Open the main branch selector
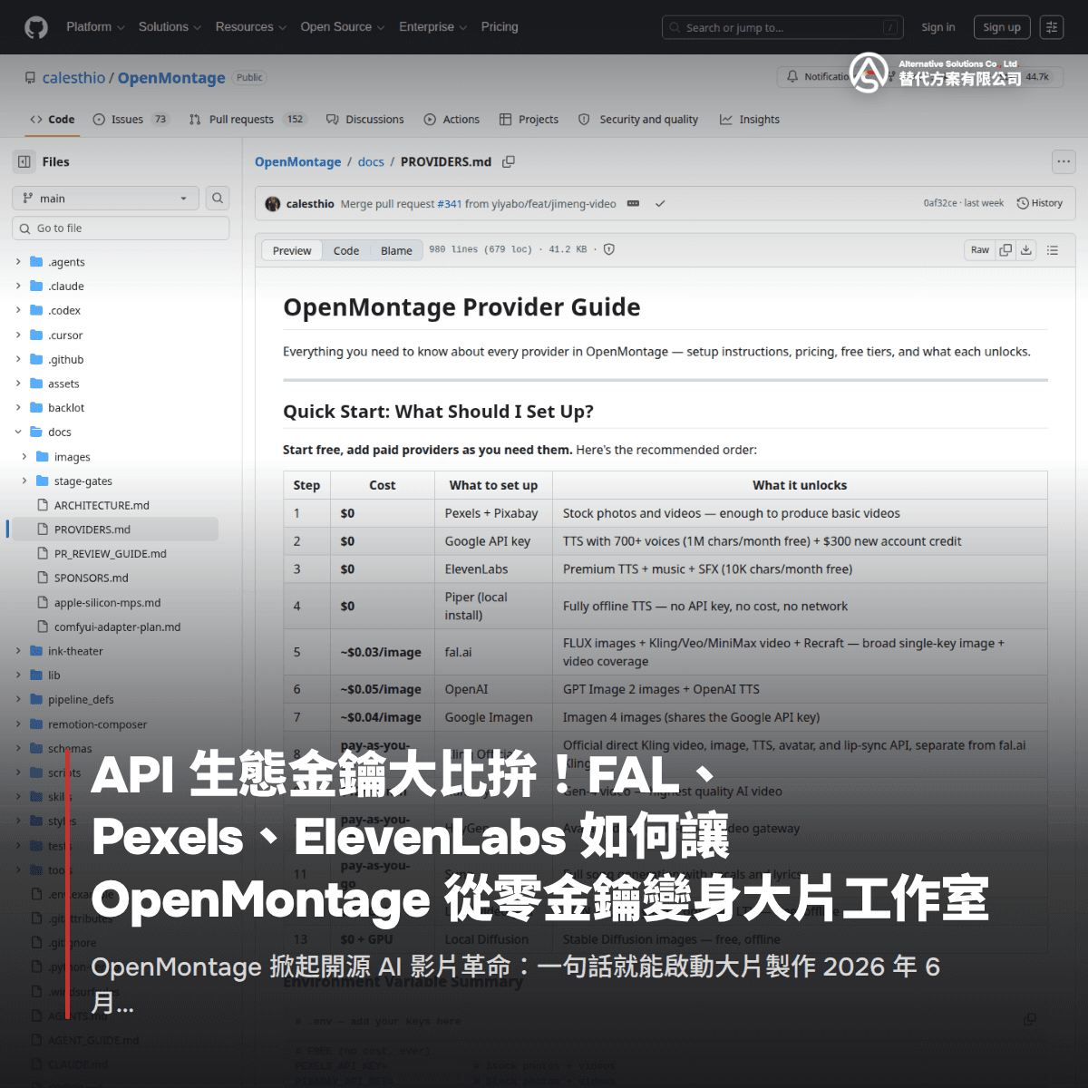The height and width of the screenshot is (1088, 1088). [105, 199]
